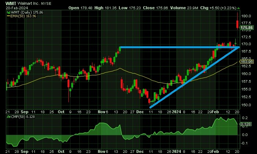The image size is (257, 154).
Task: Click the blue horizontal resistance line
Action: (180, 47)
